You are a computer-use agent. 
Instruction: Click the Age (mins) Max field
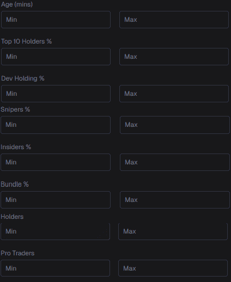tap(174, 20)
